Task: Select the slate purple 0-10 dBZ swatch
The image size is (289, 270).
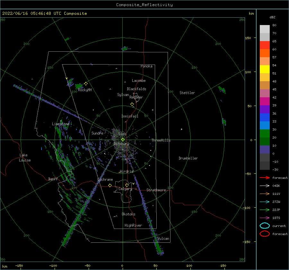Action: (265, 150)
